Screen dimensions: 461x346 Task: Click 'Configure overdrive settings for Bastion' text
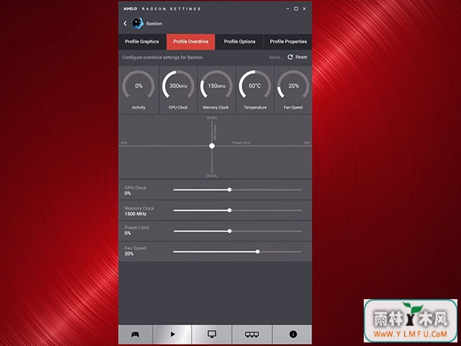(x=163, y=58)
